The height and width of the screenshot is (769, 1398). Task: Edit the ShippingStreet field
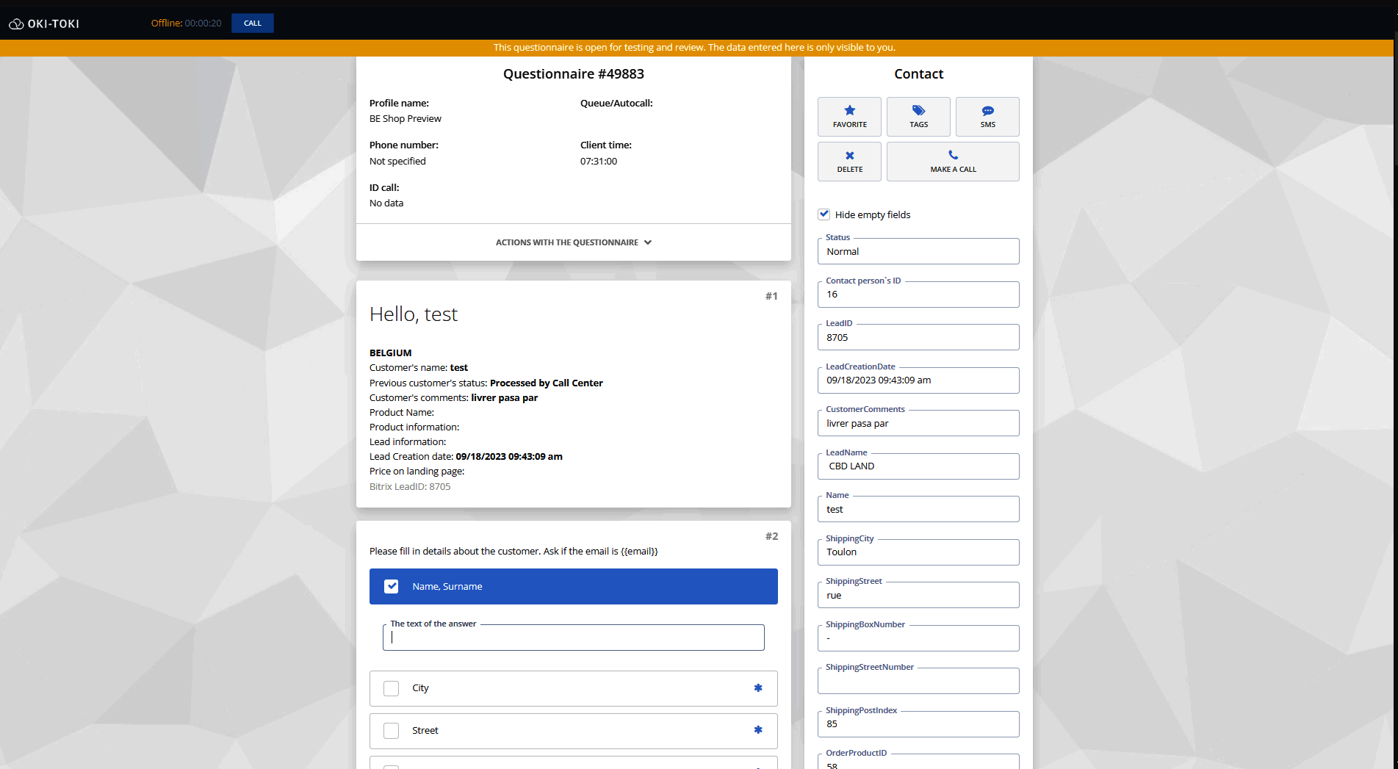(x=918, y=595)
